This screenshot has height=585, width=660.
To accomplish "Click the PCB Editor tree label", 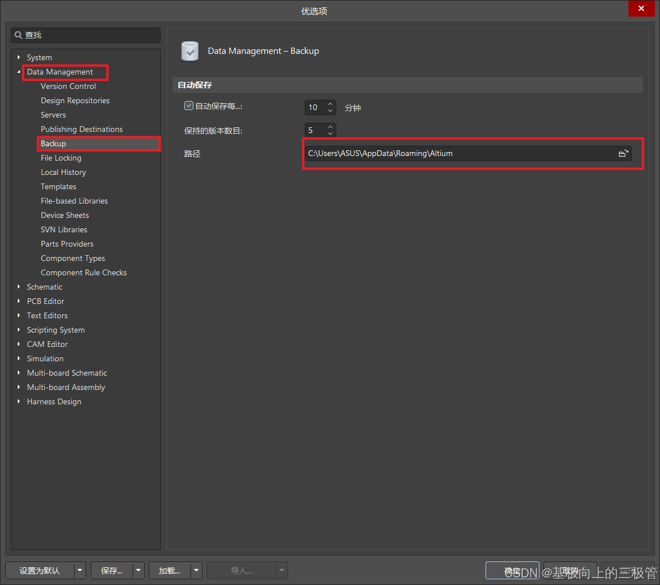I will 45,301.
